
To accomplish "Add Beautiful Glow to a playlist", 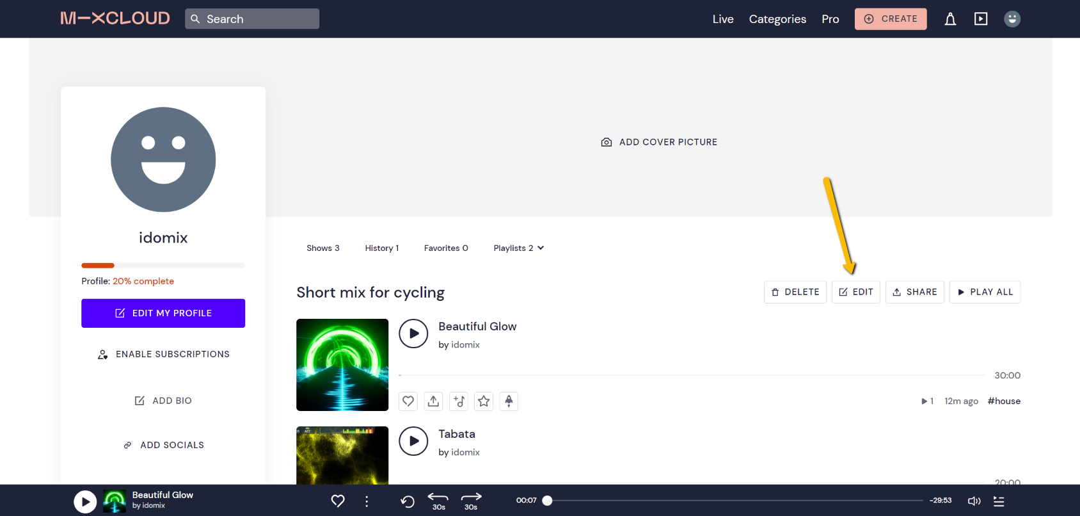I will tap(459, 401).
